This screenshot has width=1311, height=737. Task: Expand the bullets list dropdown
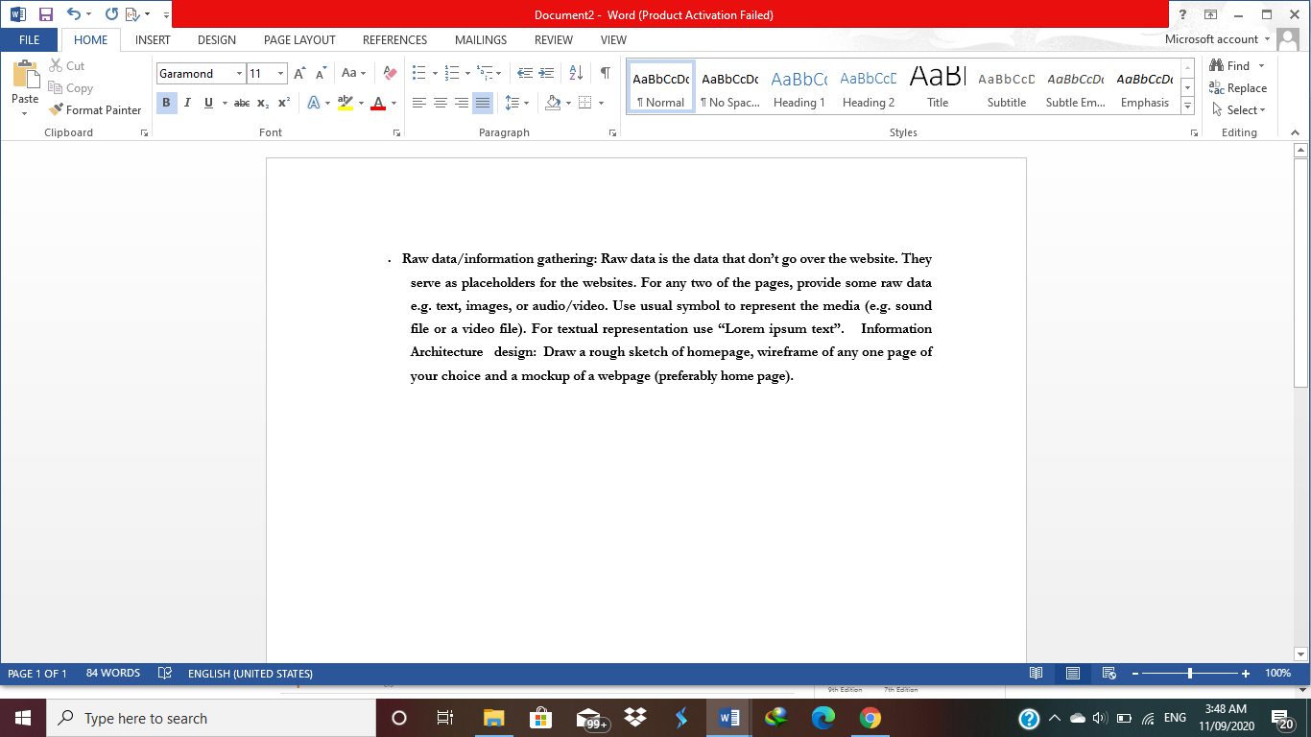[x=435, y=74]
